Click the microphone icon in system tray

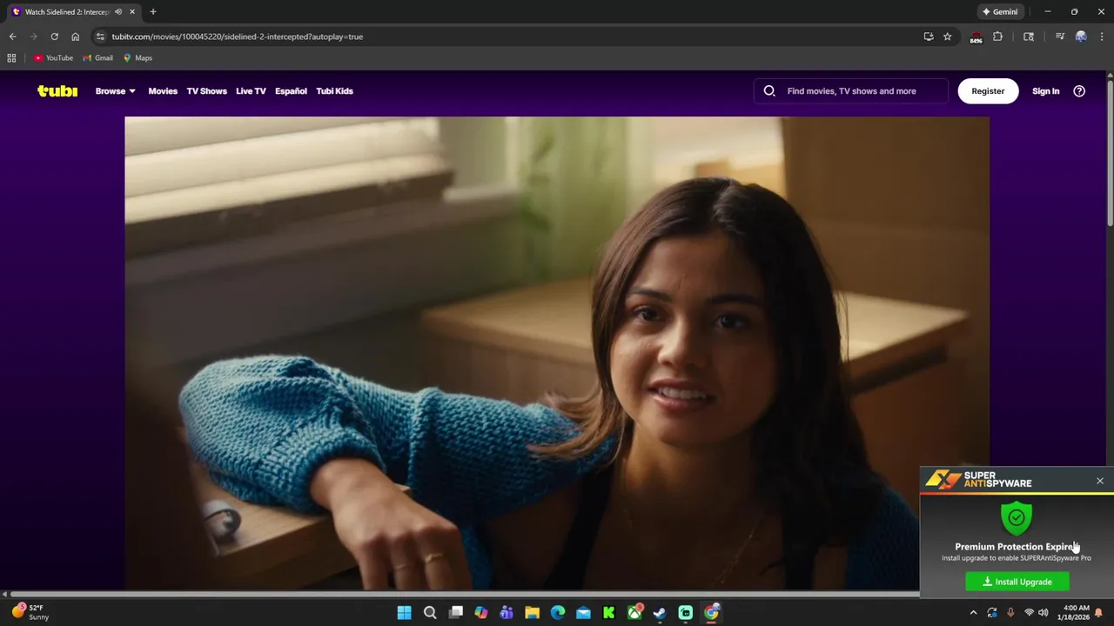click(1010, 613)
